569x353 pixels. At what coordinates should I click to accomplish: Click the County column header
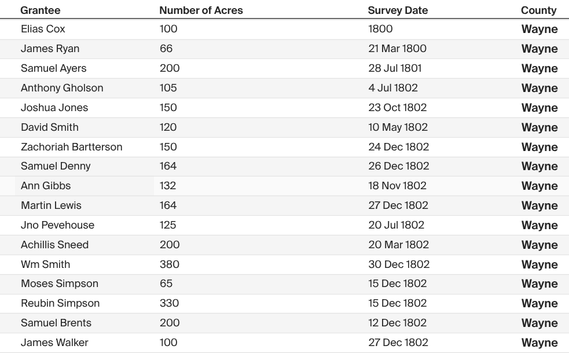(538, 10)
